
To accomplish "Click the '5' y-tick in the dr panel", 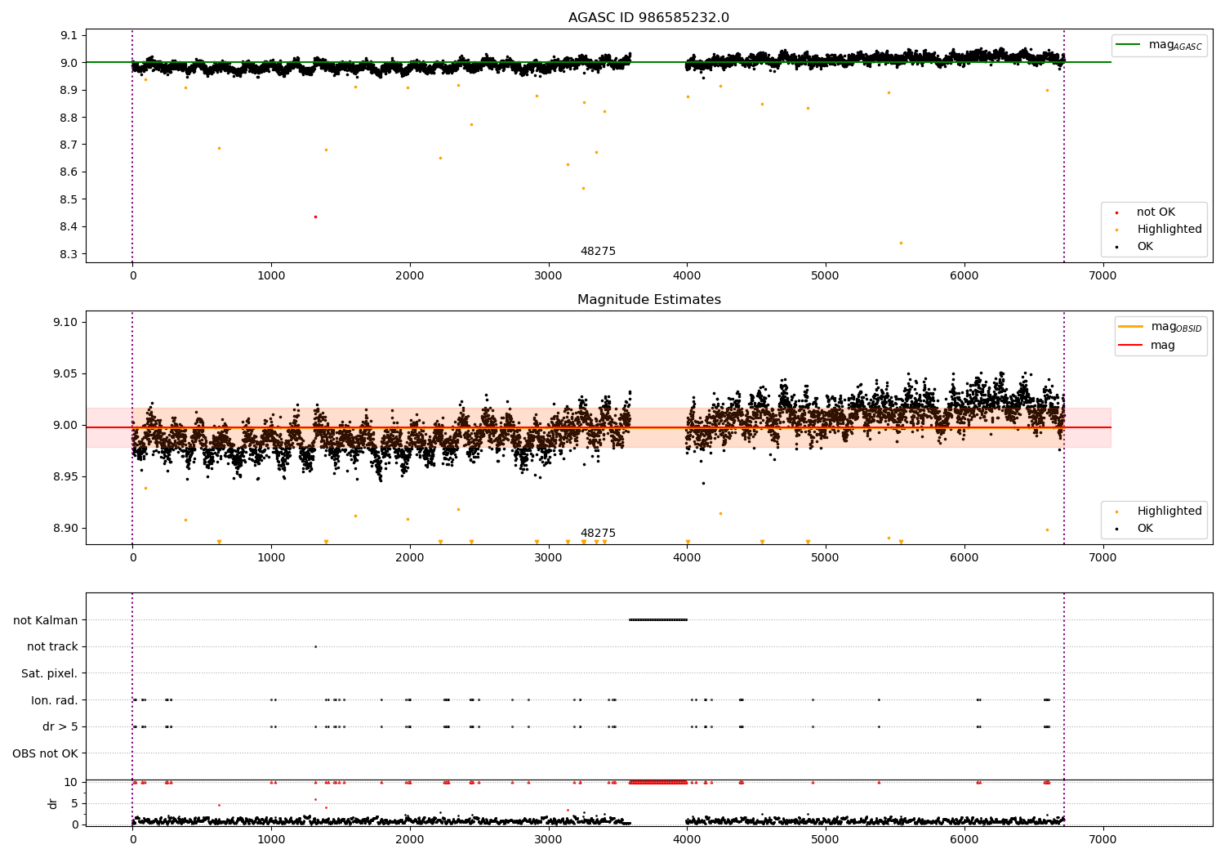I will (x=74, y=803).
